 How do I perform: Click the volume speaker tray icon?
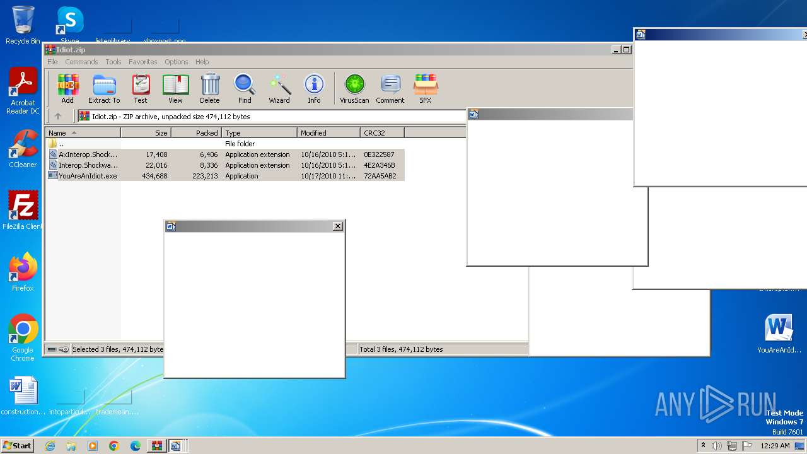click(x=717, y=446)
